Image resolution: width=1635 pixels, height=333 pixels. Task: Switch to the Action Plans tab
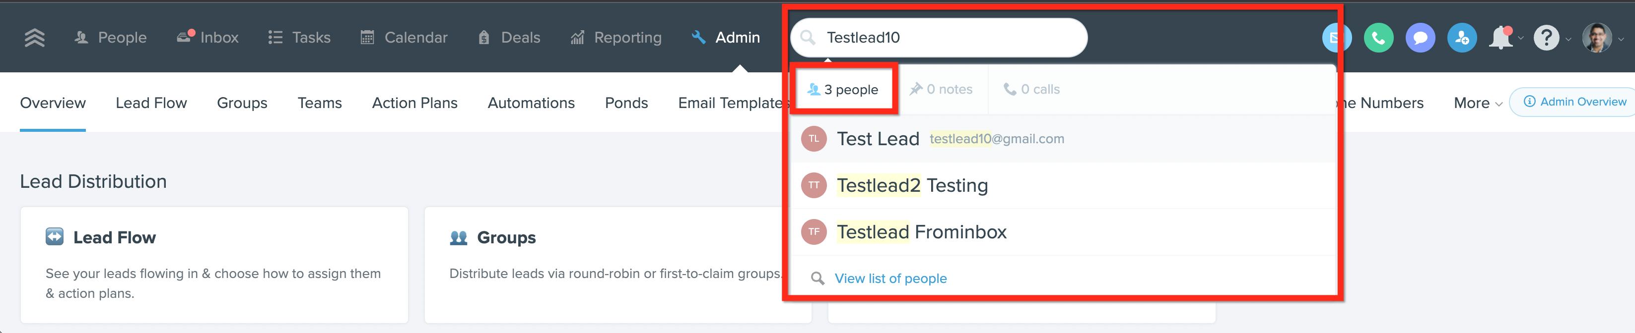click(414, 103)
